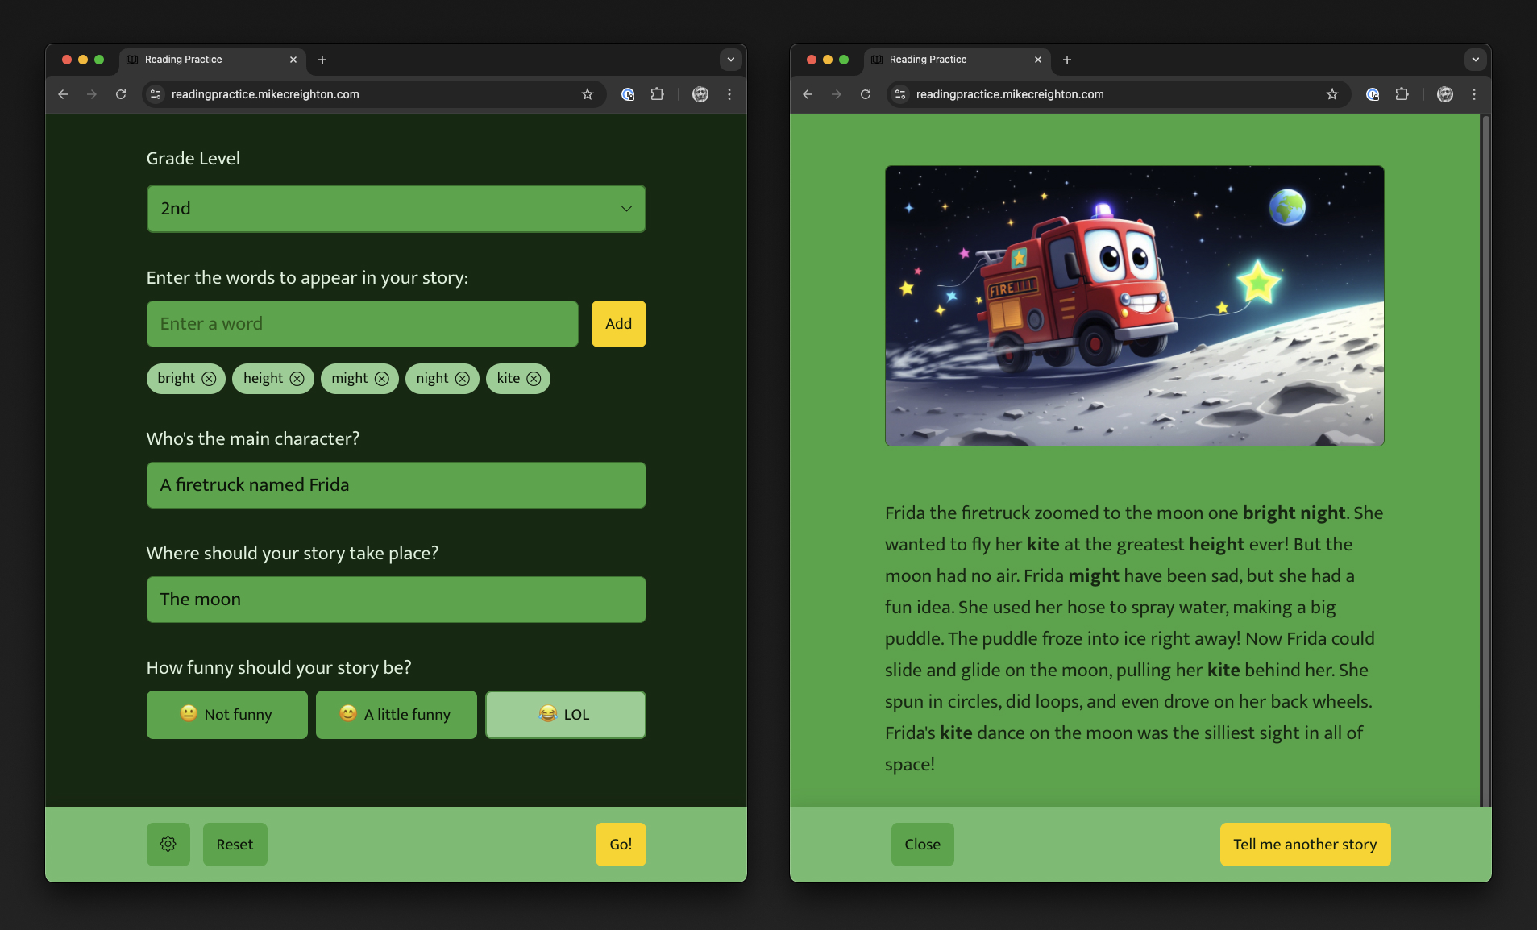Select the "A little funny" option
The width and height of the screenshot is (1537, 930).
point(396,714)
